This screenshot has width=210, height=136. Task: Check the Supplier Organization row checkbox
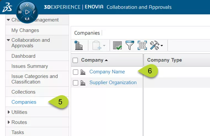click(76, 83)
